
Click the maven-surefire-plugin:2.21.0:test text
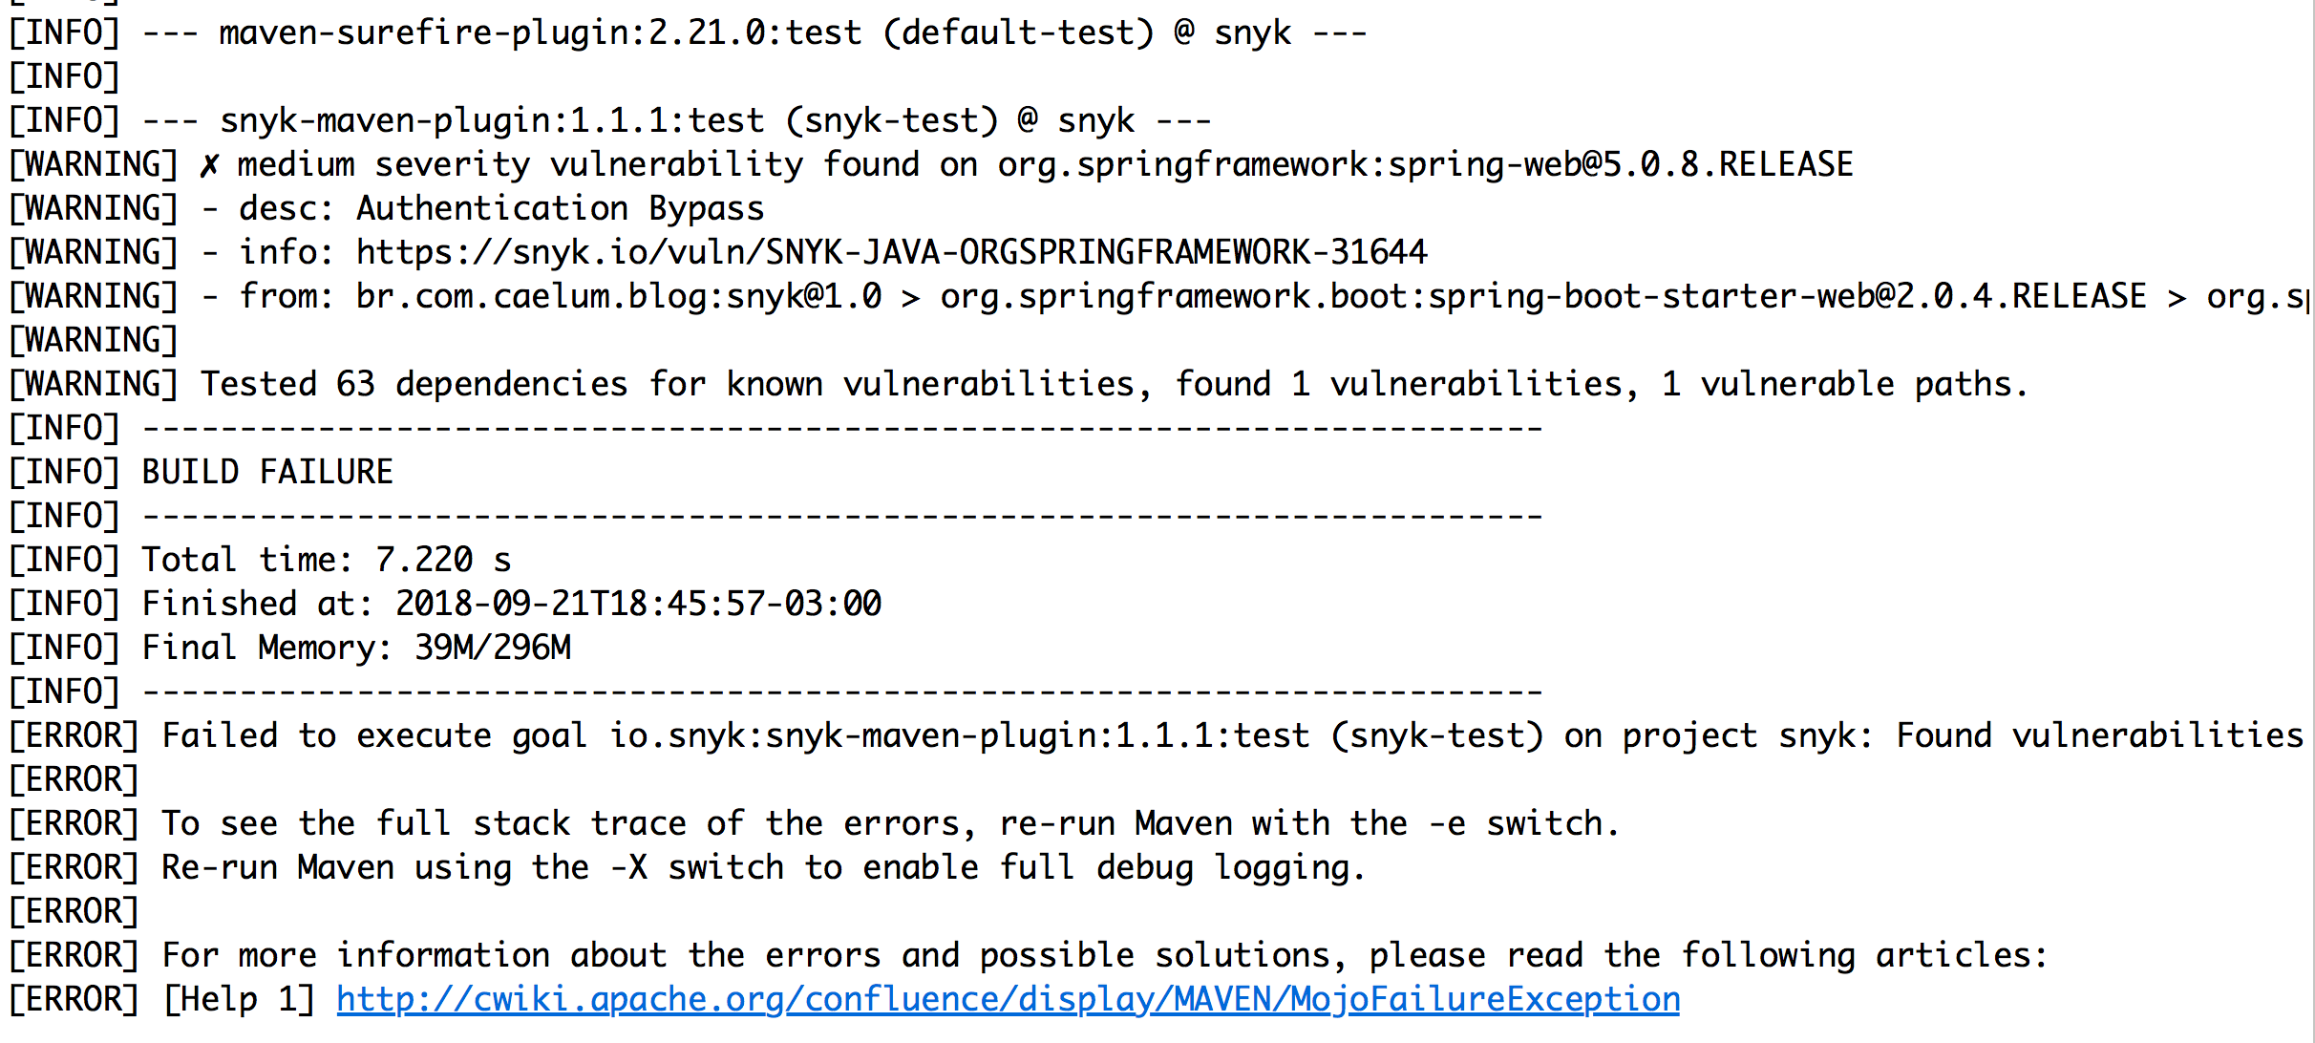click(x=540, y=32)
